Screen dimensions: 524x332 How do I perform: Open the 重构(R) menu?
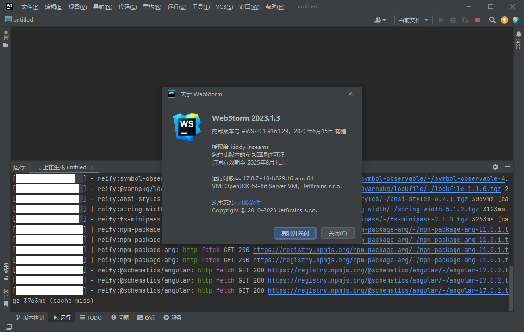pyautogui.click(x=152, y=6)
